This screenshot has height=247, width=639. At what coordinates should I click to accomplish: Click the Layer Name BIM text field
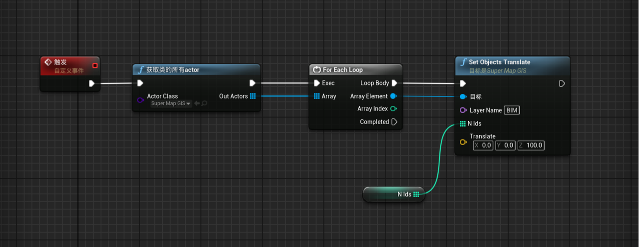click(x=512, y=110)
